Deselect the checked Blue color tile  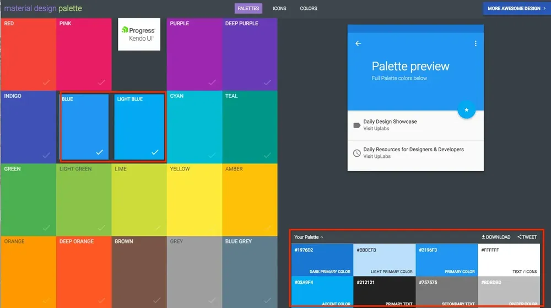click(85, 127)
